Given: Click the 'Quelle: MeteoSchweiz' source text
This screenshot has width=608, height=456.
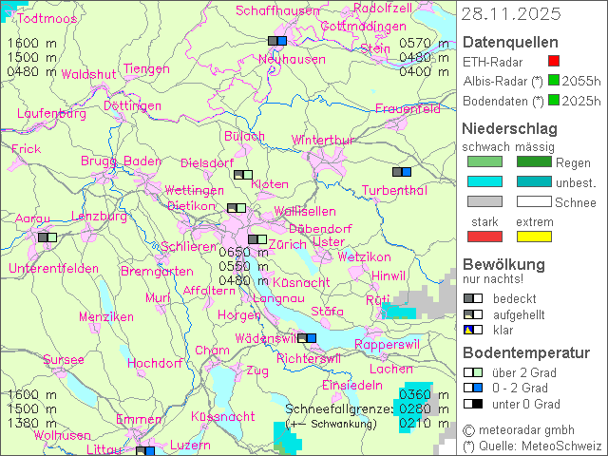Looking at the screenshot, I should click(x=532, y=445).
